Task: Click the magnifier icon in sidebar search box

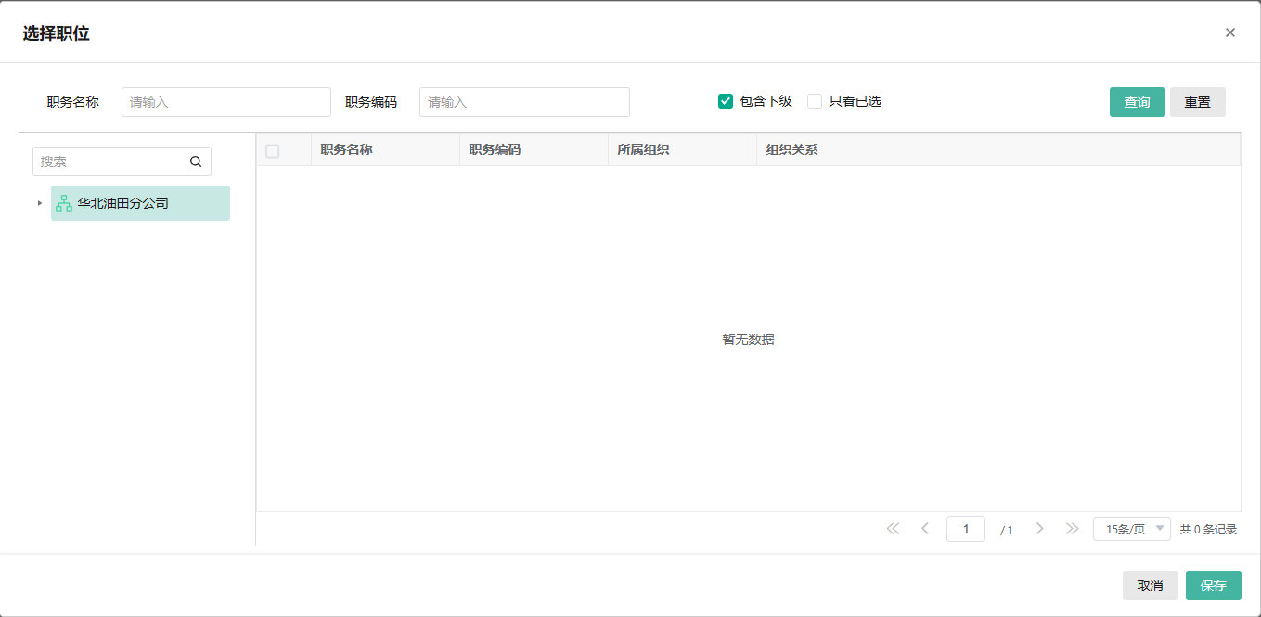Action: coord(196,161)
